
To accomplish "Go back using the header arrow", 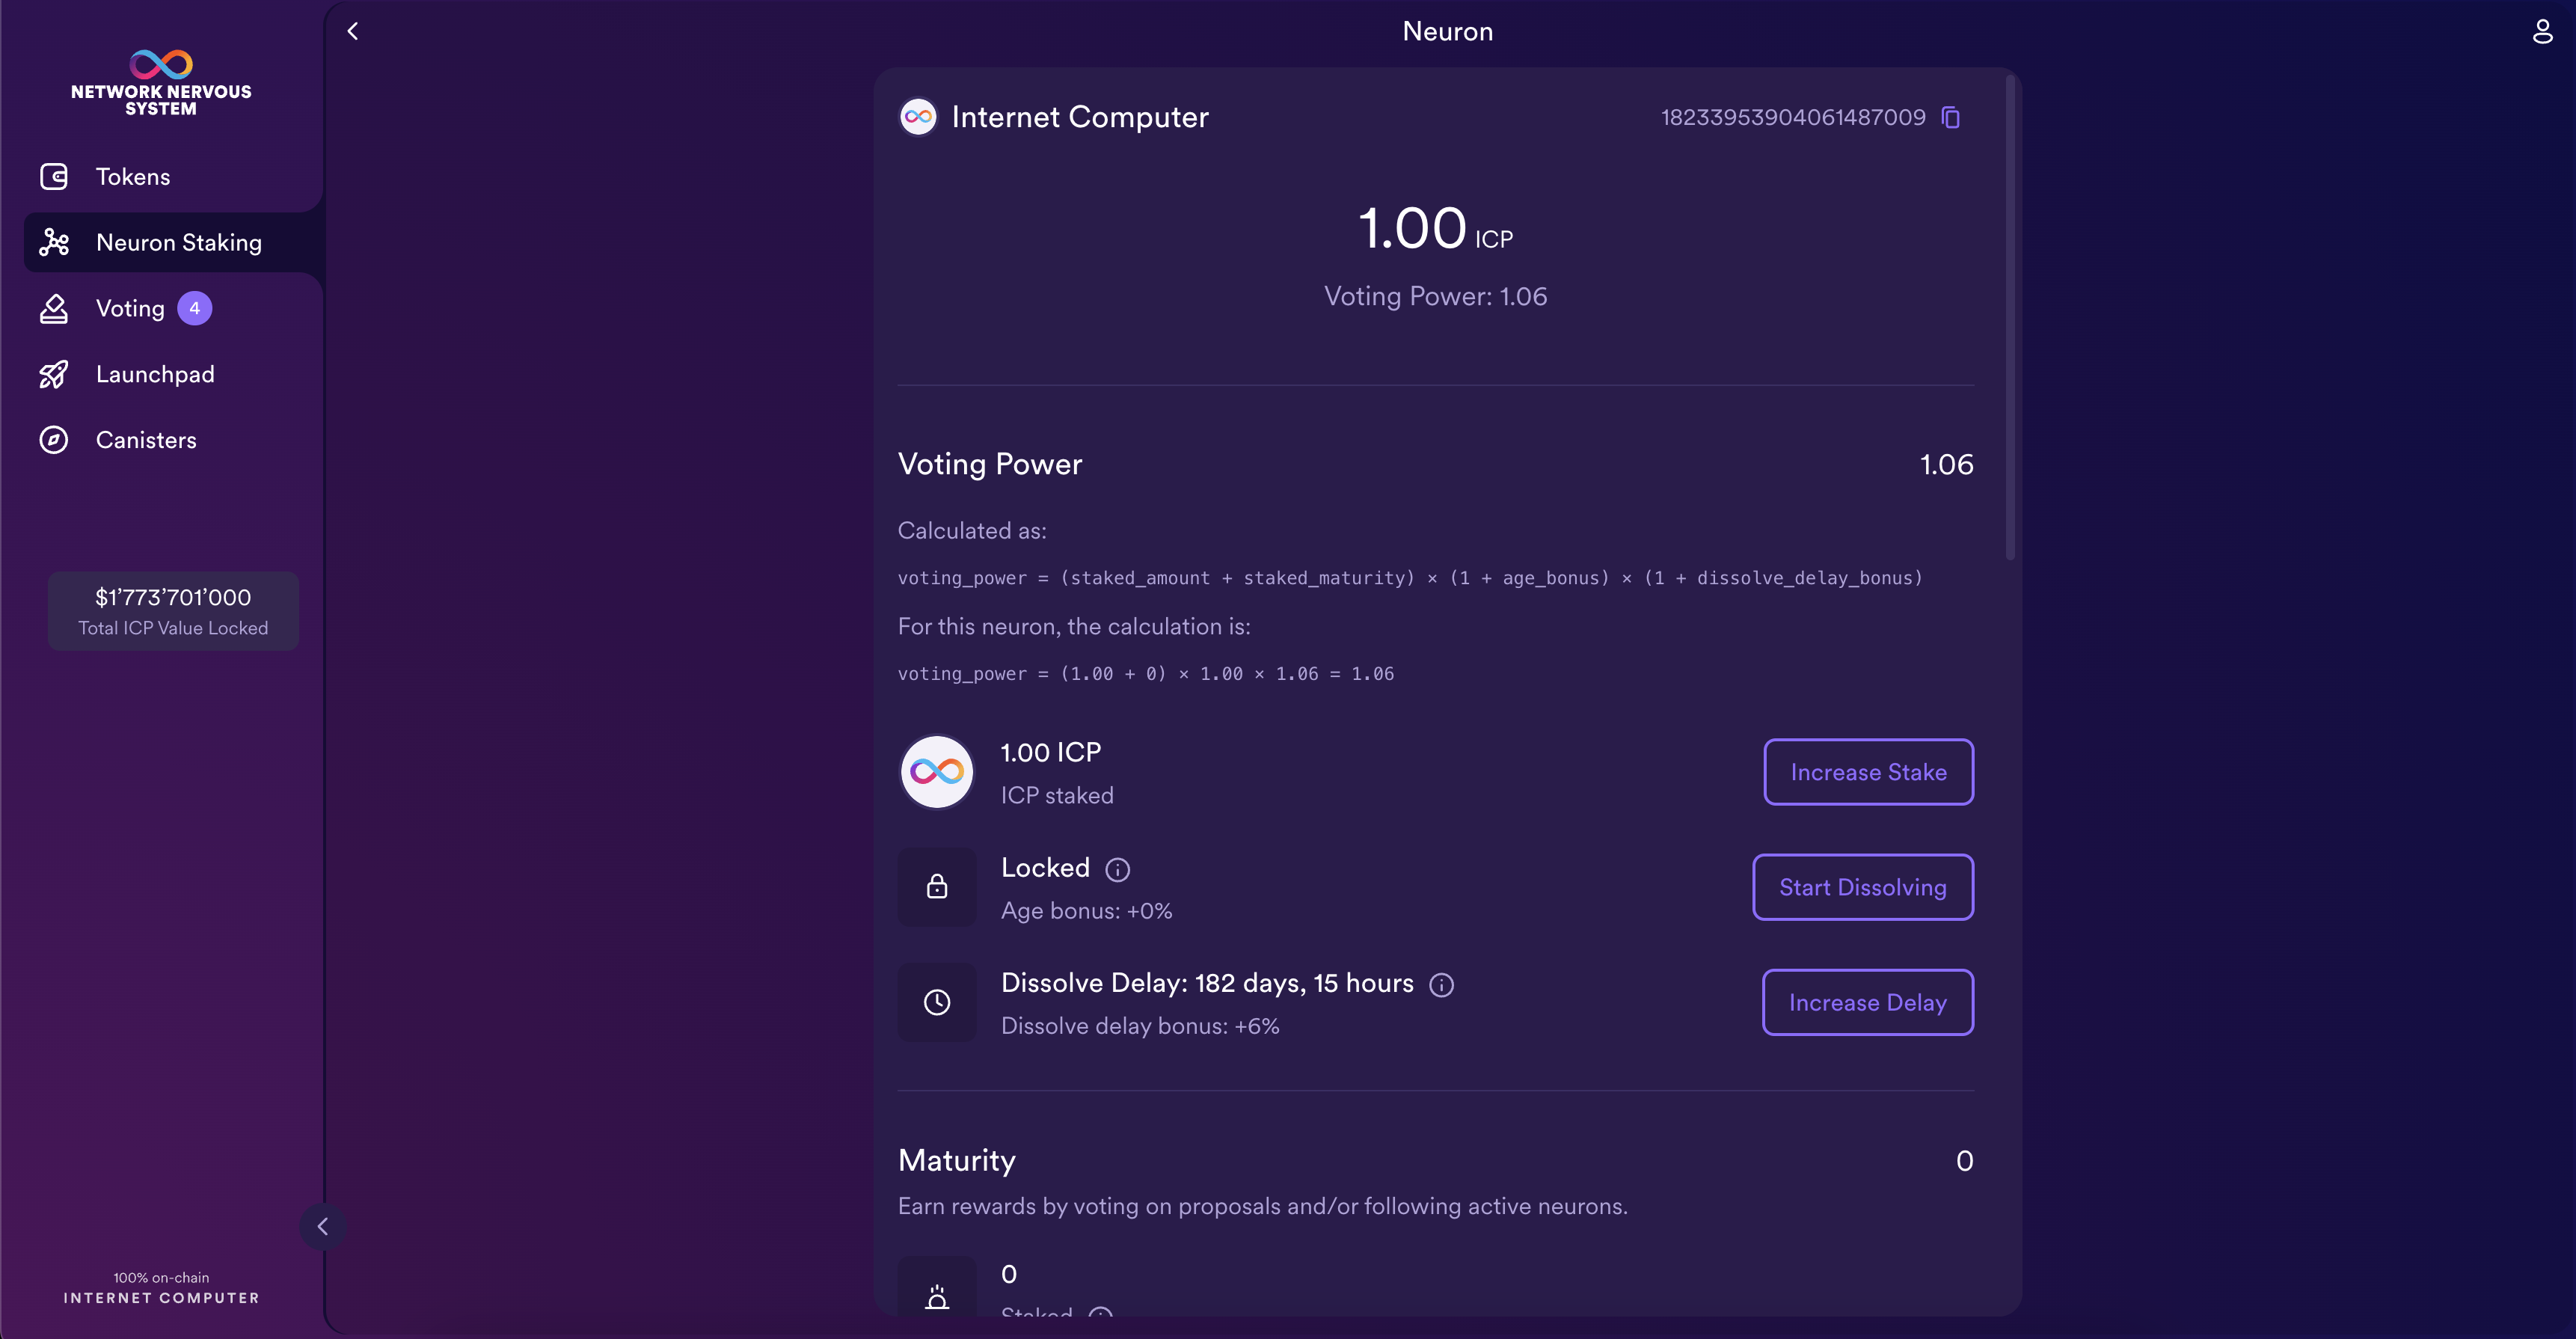I will click(x=352, y=31).
